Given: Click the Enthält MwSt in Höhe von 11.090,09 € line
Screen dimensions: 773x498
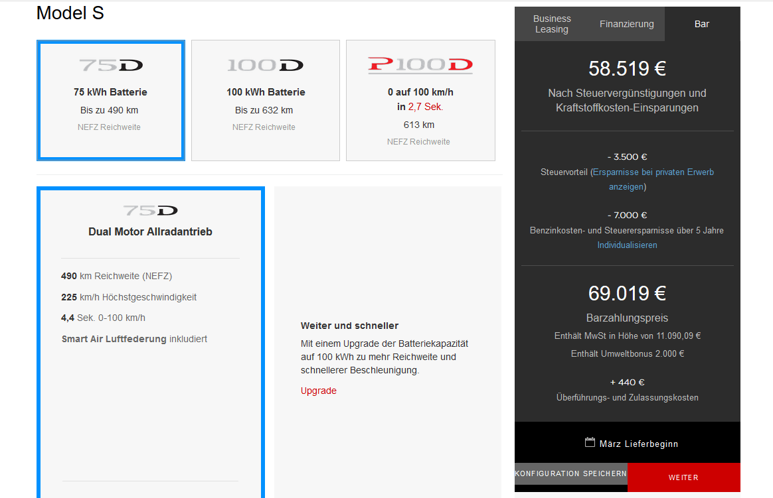Looking at the screenshot, I should [627, 336].
